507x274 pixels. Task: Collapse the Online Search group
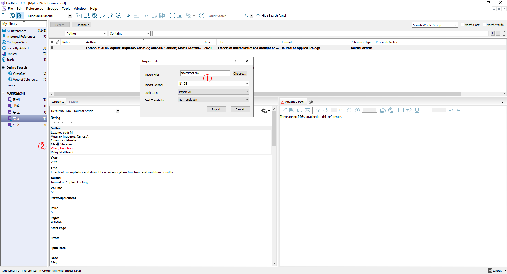(x=3, y=68)
